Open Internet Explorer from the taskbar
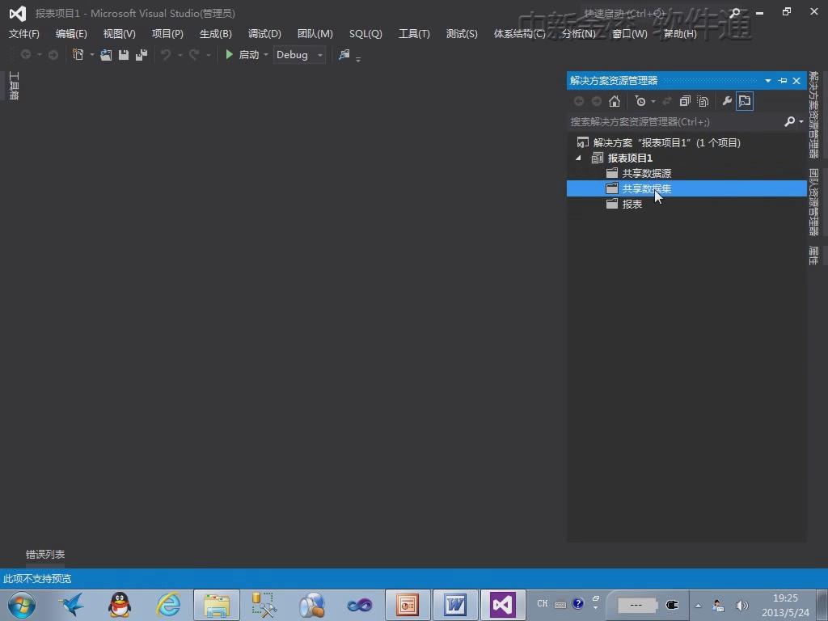828x621 pixels. click(x=168, y=605)
